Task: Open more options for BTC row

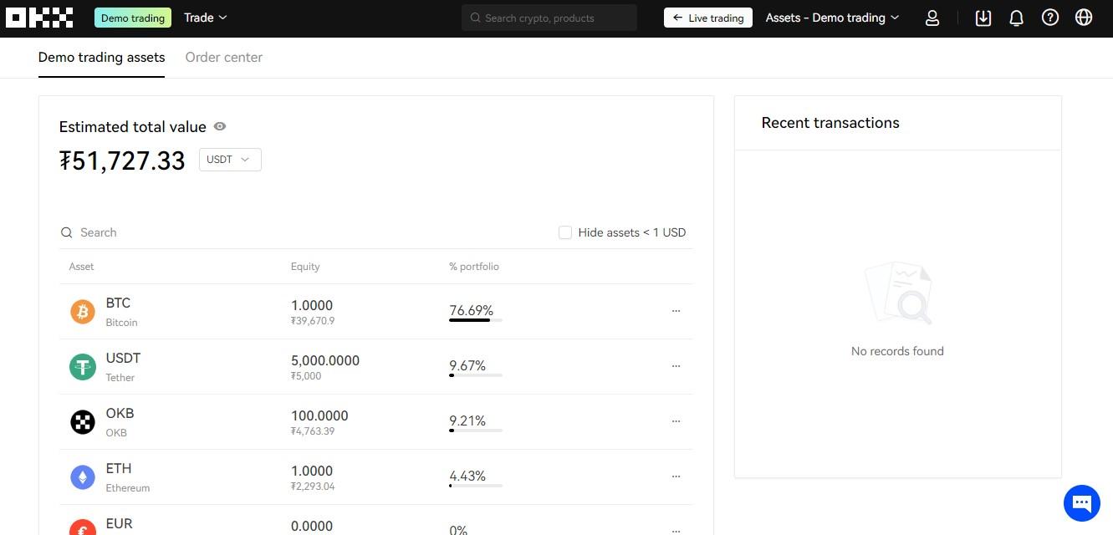Action: [x=676, y=311]
